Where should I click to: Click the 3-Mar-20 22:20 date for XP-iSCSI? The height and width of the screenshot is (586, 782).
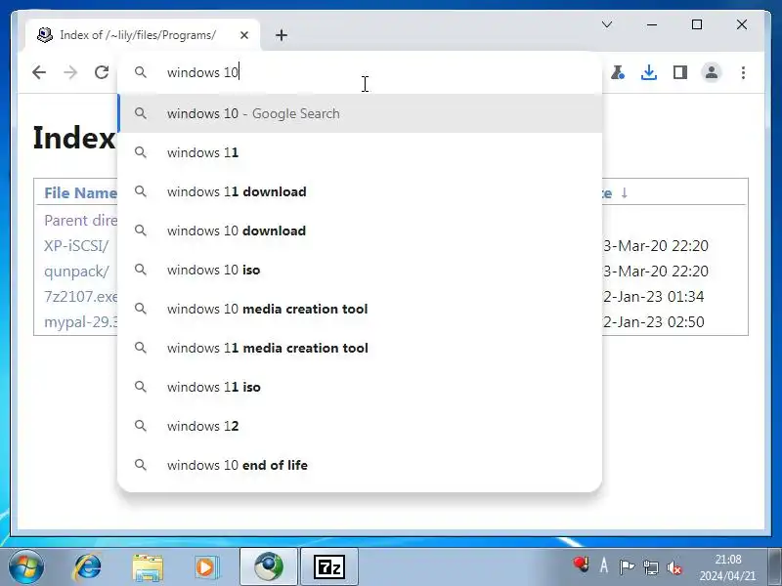[x=655, y=246]
